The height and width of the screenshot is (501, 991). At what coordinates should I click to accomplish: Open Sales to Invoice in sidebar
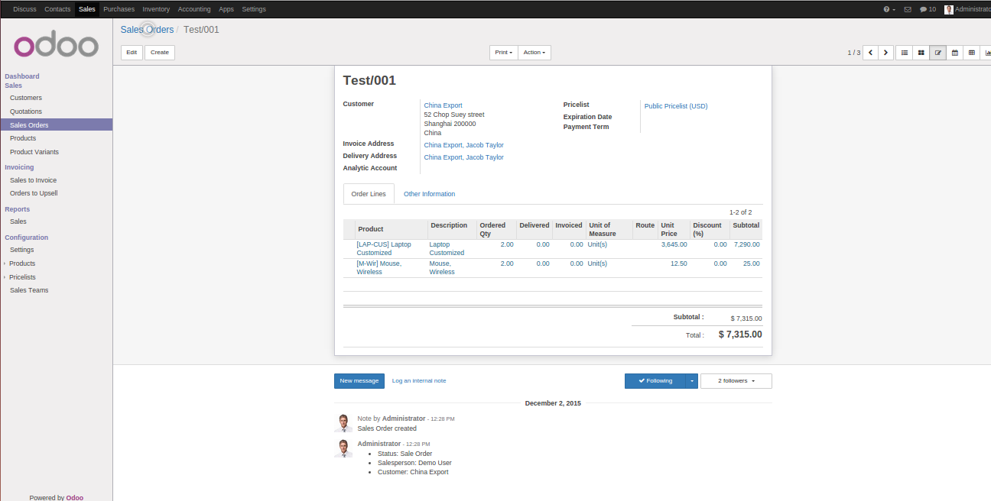click(33, 180)
